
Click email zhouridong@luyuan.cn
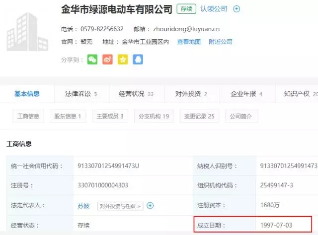coord(186,29)
